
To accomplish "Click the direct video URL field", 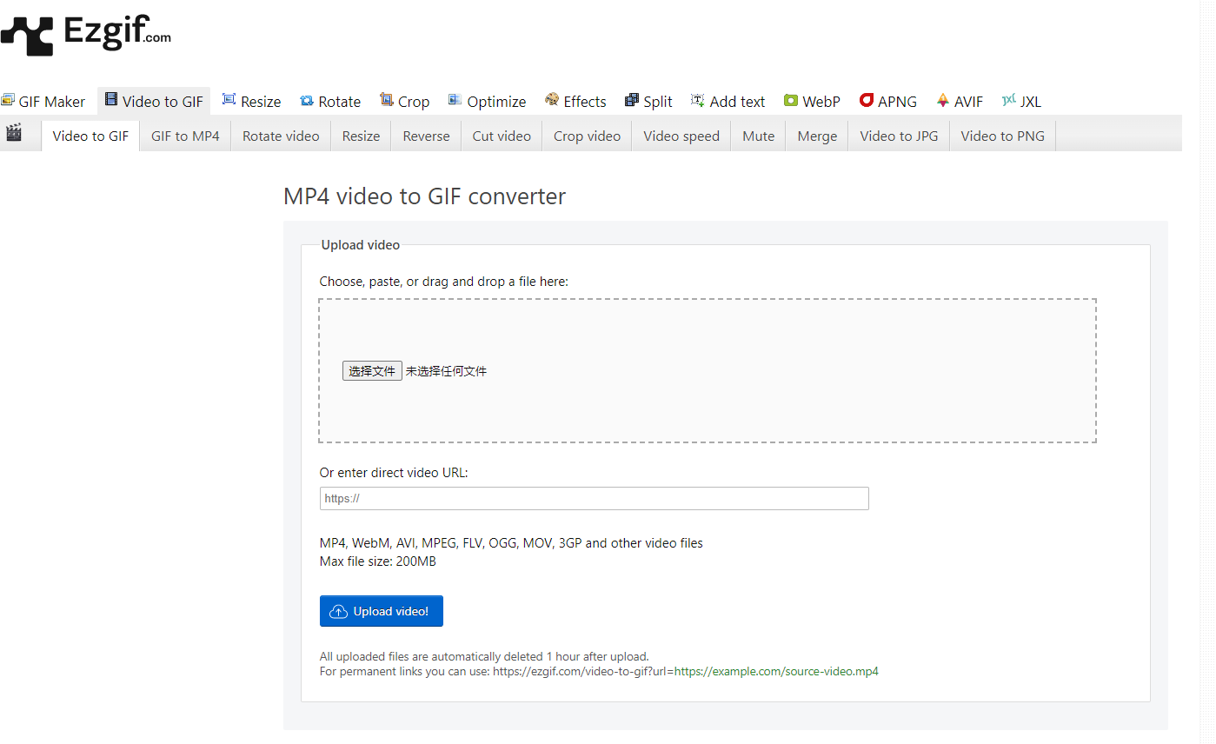I will [594, 498].
